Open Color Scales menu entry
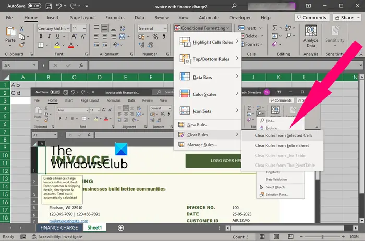Screen dimensions: 365x241 click(x=208, y=94)
